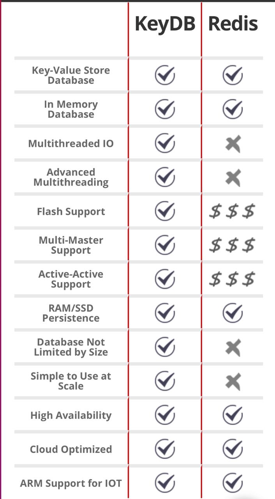Click Redis dollar signs for Active-Active Support
Screen dimensions: 275x499
232,279
